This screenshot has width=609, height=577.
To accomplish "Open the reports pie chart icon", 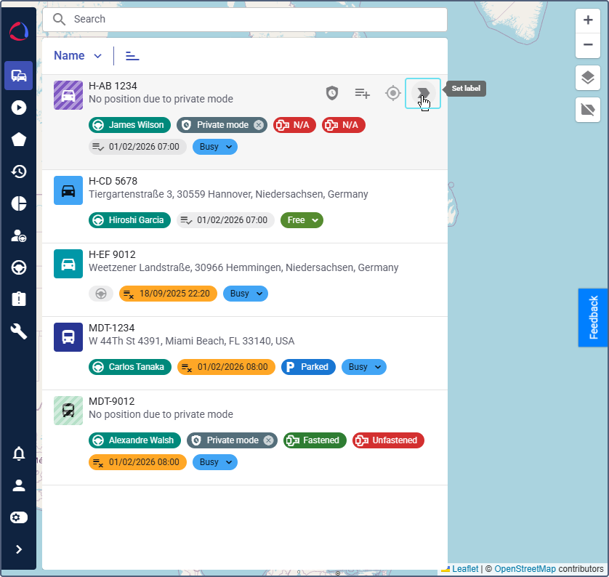I will point(19,203).
